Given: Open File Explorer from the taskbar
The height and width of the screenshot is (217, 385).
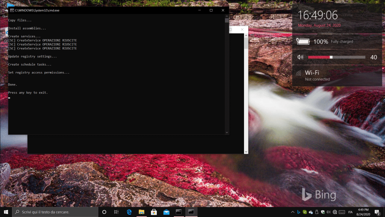Looking at the screenshot, I should click(x=142, y=212).
